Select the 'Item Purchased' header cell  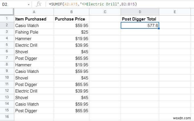(x=34, y=19)
